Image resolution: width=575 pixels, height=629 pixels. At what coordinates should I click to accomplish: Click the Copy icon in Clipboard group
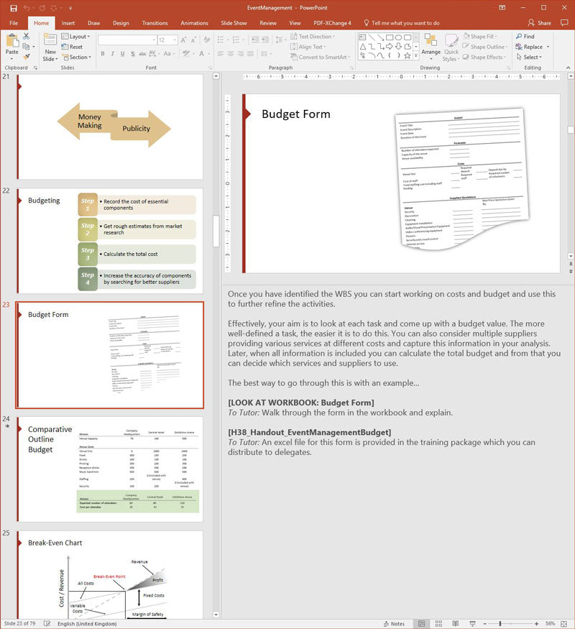click(x=26, y=47)
